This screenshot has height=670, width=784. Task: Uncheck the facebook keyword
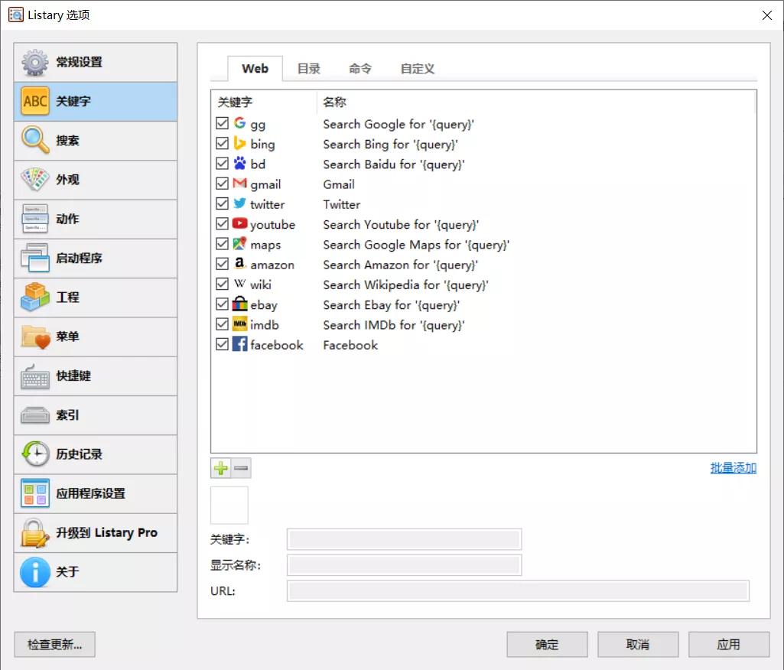coord(221,345)
